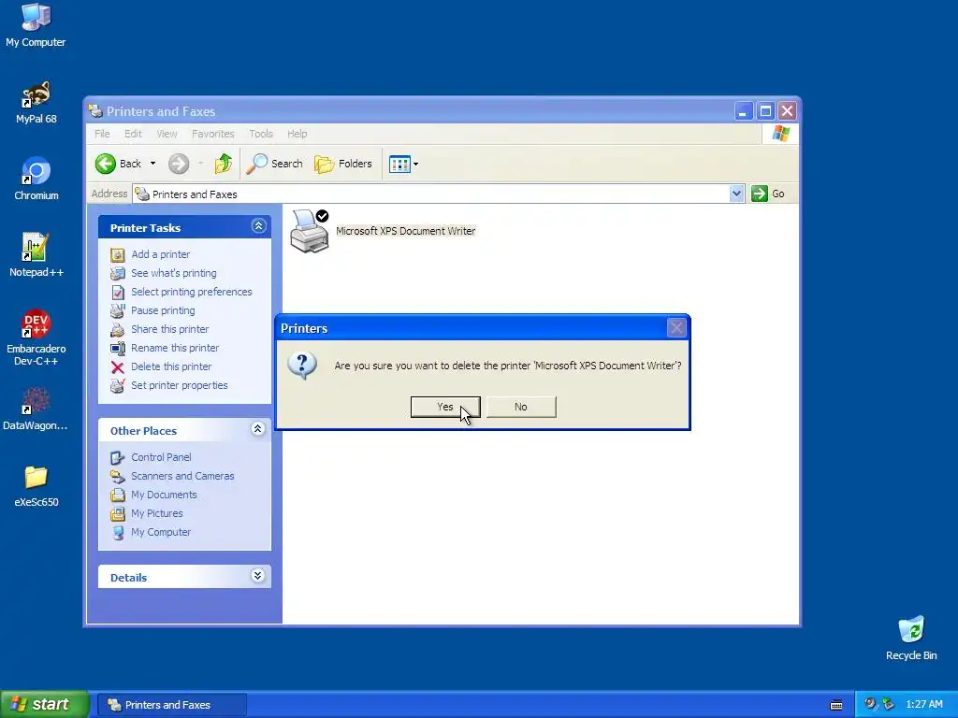Viewport: 958px width, 718px height.
Task: Click the Add a printer icon
Action: tap(117, 254)
